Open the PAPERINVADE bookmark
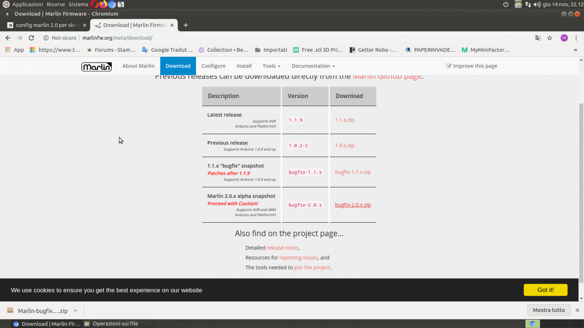Image resolution: width=584 pixels, height=328 pixels. 430,50
